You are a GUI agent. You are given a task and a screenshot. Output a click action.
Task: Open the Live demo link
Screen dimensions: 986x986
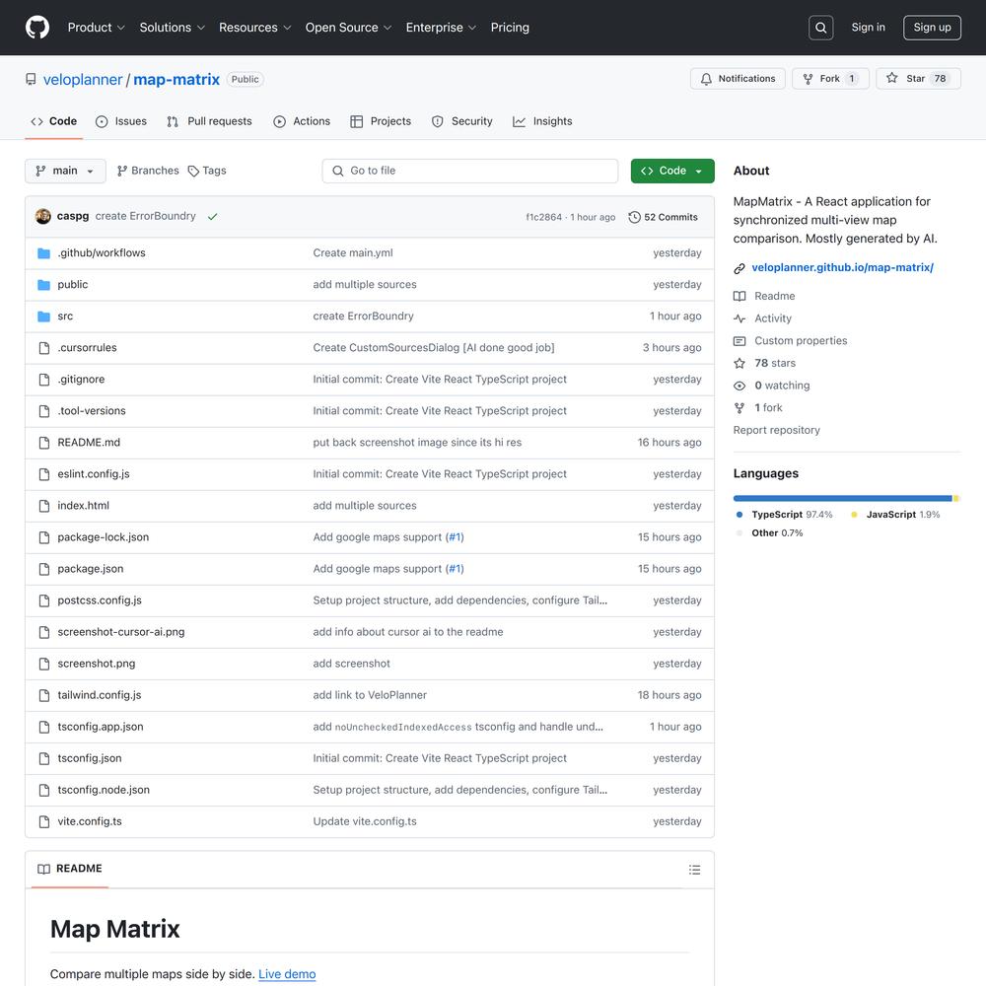coord(287,974)
